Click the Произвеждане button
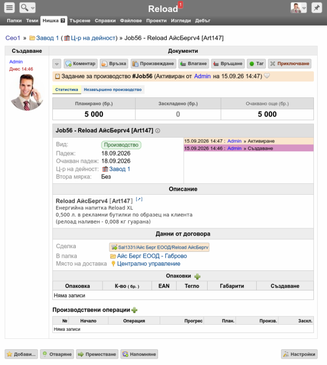The width and height of the screenshot is (327, 365). coord(153,64)
